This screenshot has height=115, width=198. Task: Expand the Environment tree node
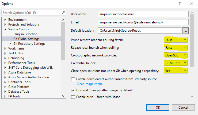coord(5,20)
